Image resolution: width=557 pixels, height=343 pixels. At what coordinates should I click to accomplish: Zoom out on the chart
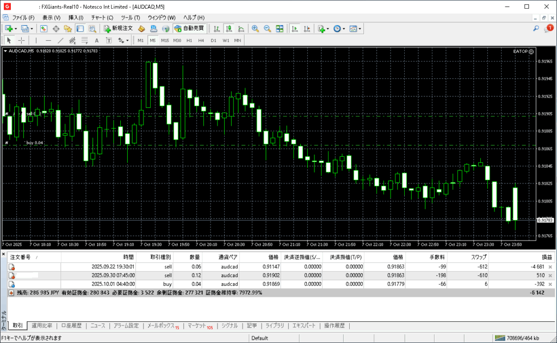tap(267, 28)
